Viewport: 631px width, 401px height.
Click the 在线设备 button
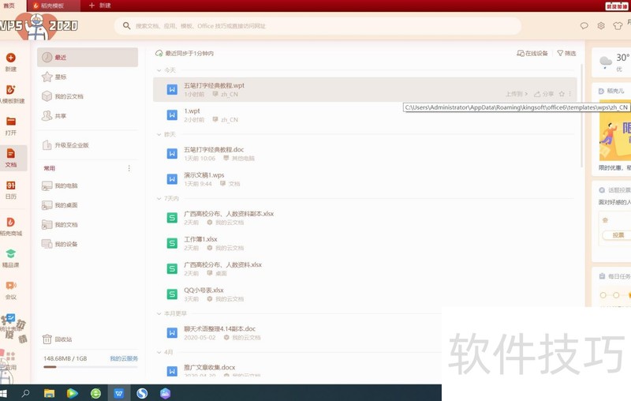(x=532, y=53)
